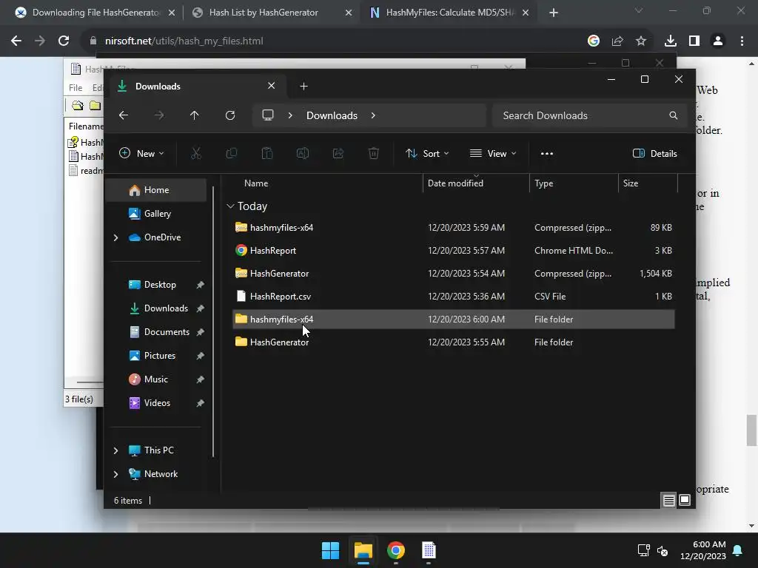Open the File menu in HashMyFiles window
The height and width of the screenshot is (568, 758).
click(x=76, y=87)
